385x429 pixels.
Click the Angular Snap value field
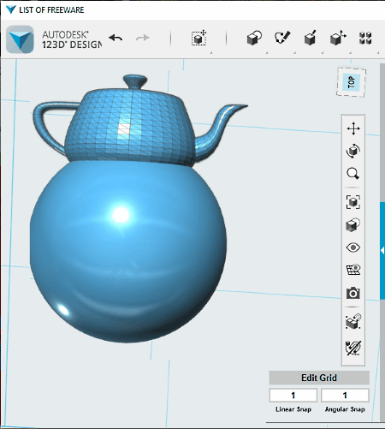point(345,396)
